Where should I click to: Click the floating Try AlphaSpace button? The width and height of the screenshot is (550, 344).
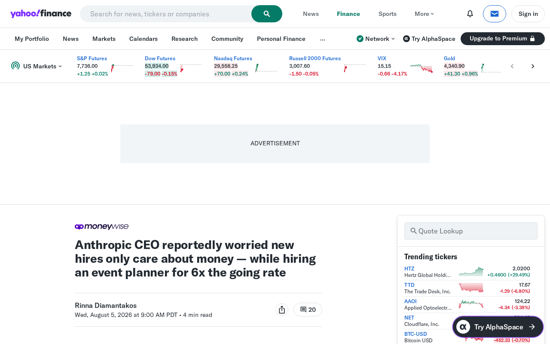(x=498, y=327)
